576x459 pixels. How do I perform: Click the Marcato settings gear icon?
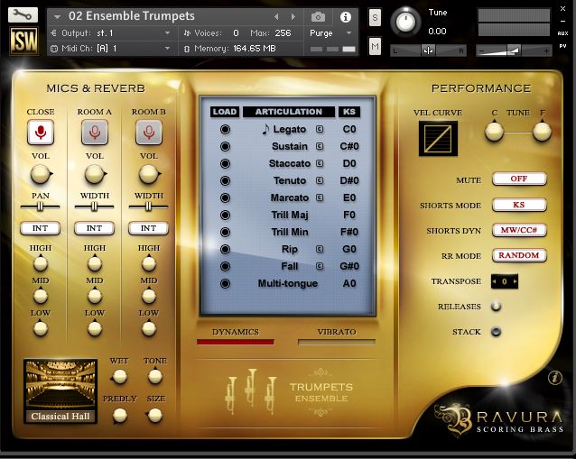pos(320,197)
